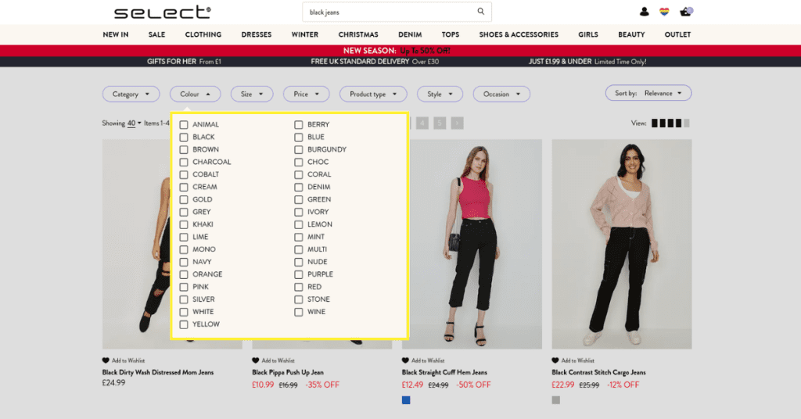This screenshot has height=419, width=801.
Task: Click heart icon for Black Contrast Stitch Cargo Jeans
Action: 555,360
